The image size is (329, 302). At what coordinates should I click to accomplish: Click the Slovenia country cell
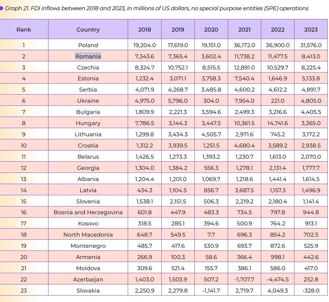[x=88, y=201]
